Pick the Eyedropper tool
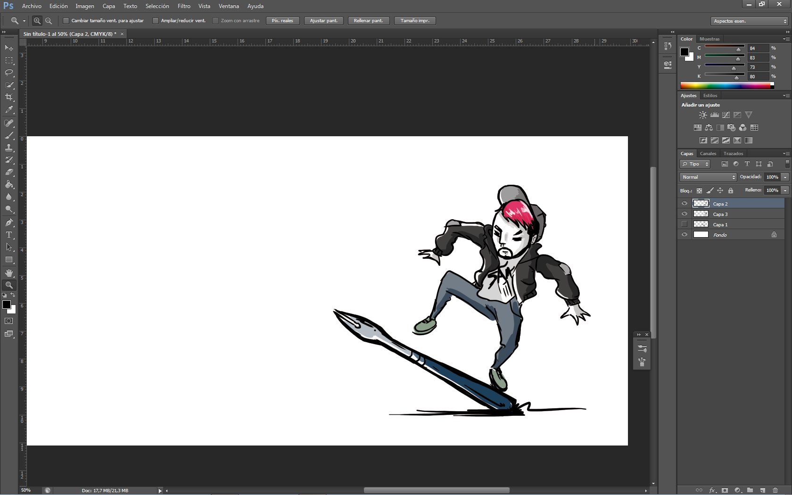This screenshot has height=495, width=792. (x=9, y=109)
